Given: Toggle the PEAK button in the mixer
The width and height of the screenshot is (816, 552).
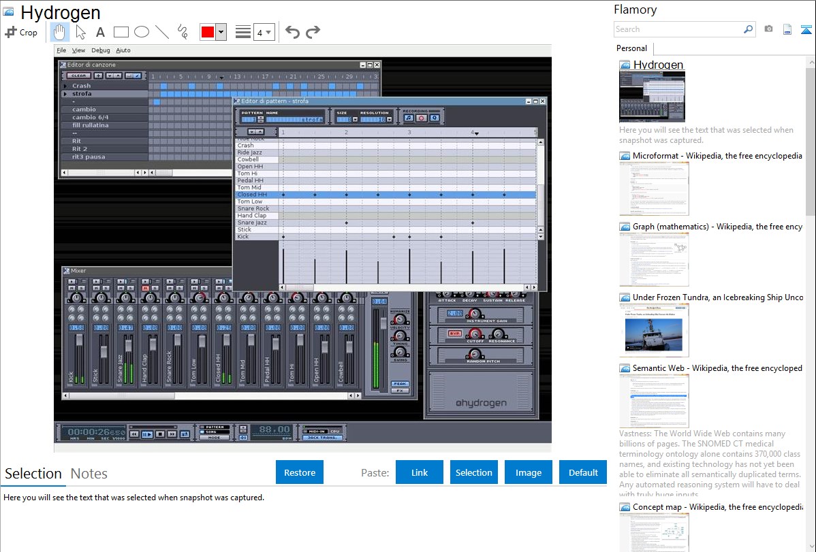Looking at the screenshot, I should point(400,383).
